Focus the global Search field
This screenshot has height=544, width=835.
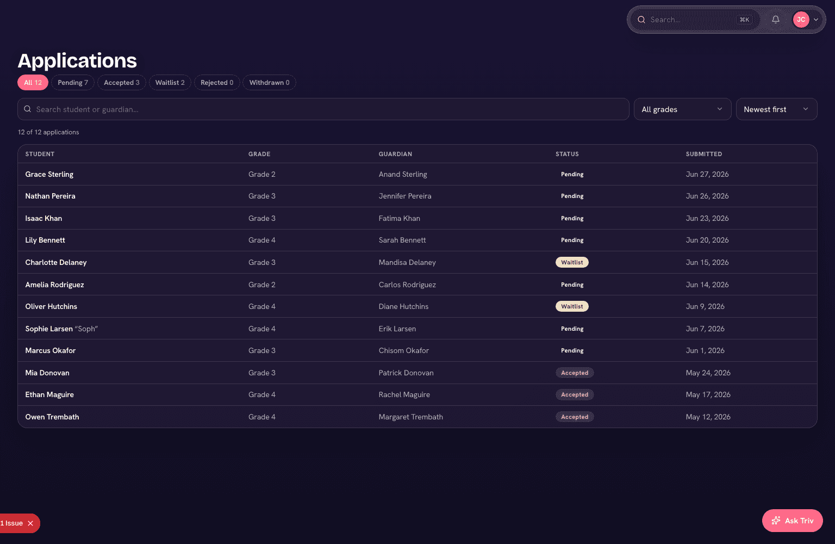coord(695,20)
